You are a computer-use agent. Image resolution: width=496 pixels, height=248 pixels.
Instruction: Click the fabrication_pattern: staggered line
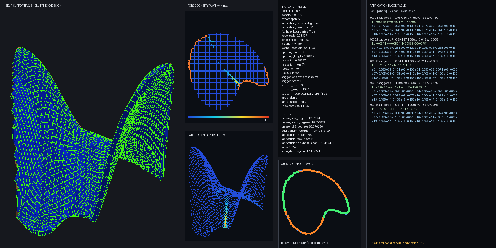(x=301, y=23)
